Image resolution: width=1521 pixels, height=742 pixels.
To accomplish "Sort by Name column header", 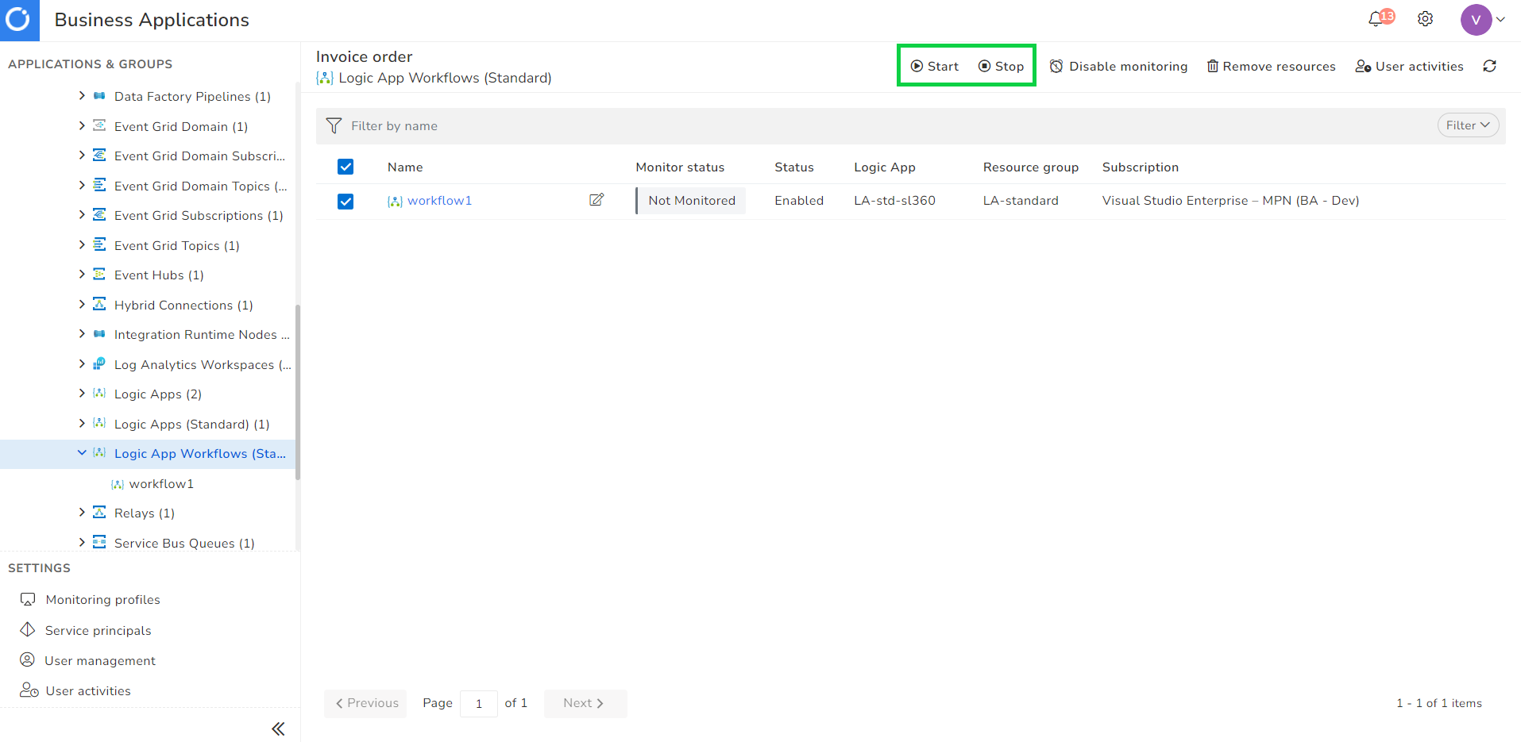I will (405, 167).
